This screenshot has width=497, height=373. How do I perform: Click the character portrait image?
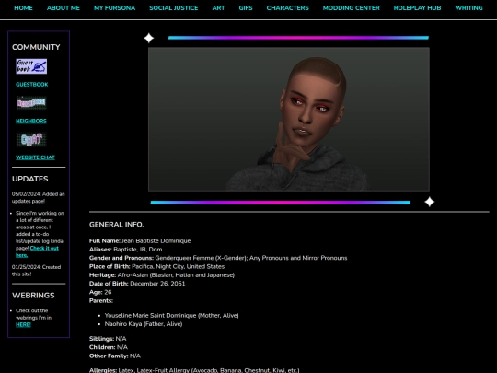point(289,119)
